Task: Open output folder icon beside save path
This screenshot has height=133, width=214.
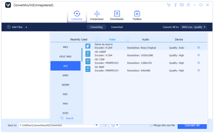Action: click(x=105, y=125)
